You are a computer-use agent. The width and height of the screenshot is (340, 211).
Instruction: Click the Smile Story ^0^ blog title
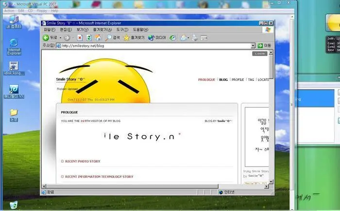(x=71, y=79)
